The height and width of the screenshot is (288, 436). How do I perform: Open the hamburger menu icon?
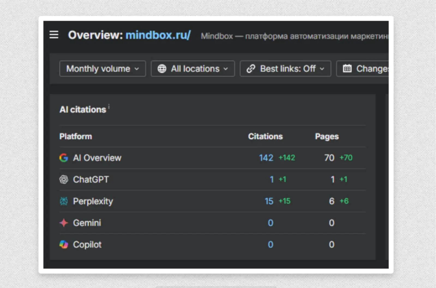(x=54, y=35)
